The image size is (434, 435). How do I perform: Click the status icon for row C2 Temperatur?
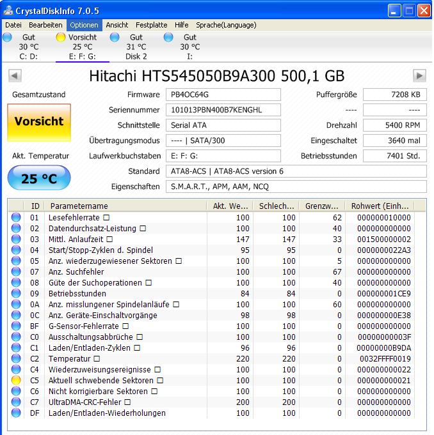point(16,358)
